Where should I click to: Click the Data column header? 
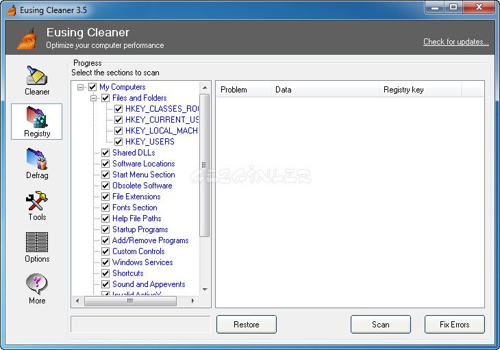pos(325,90)
